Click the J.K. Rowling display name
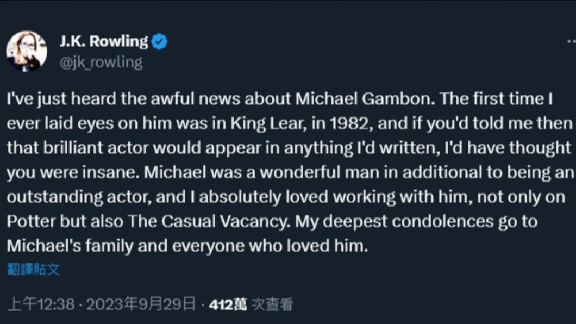Image resolution: width=576 pixels, height=324 pixels. (104, 41)
